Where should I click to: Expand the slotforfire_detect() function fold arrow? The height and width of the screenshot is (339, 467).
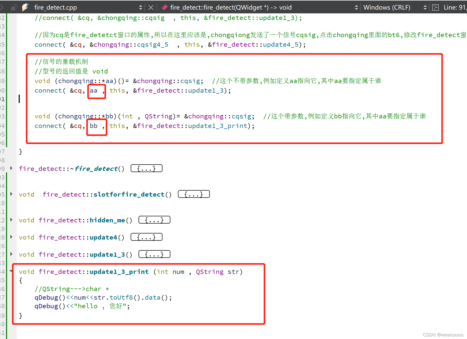(x=11, y=194)
